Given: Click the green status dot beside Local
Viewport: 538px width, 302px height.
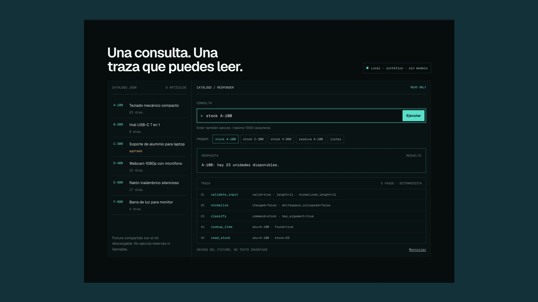Looking at the screenshot, I should (x=367, y=68).
